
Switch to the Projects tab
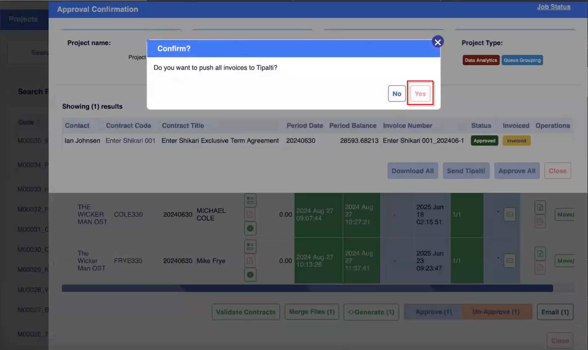[x=23, y=19]
